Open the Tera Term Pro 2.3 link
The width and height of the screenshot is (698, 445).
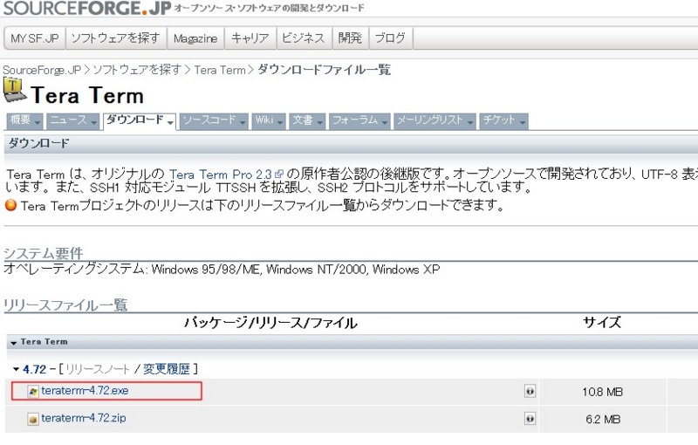(221, 175)
